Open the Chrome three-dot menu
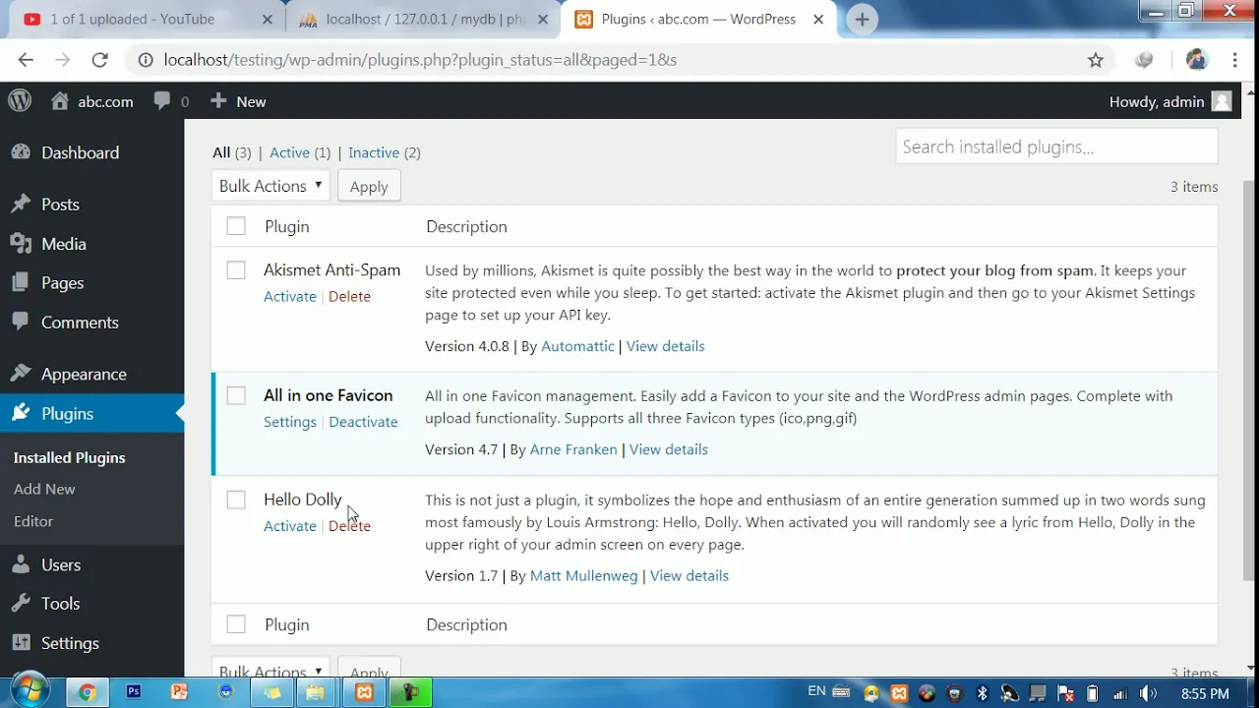 [1234, 60]
